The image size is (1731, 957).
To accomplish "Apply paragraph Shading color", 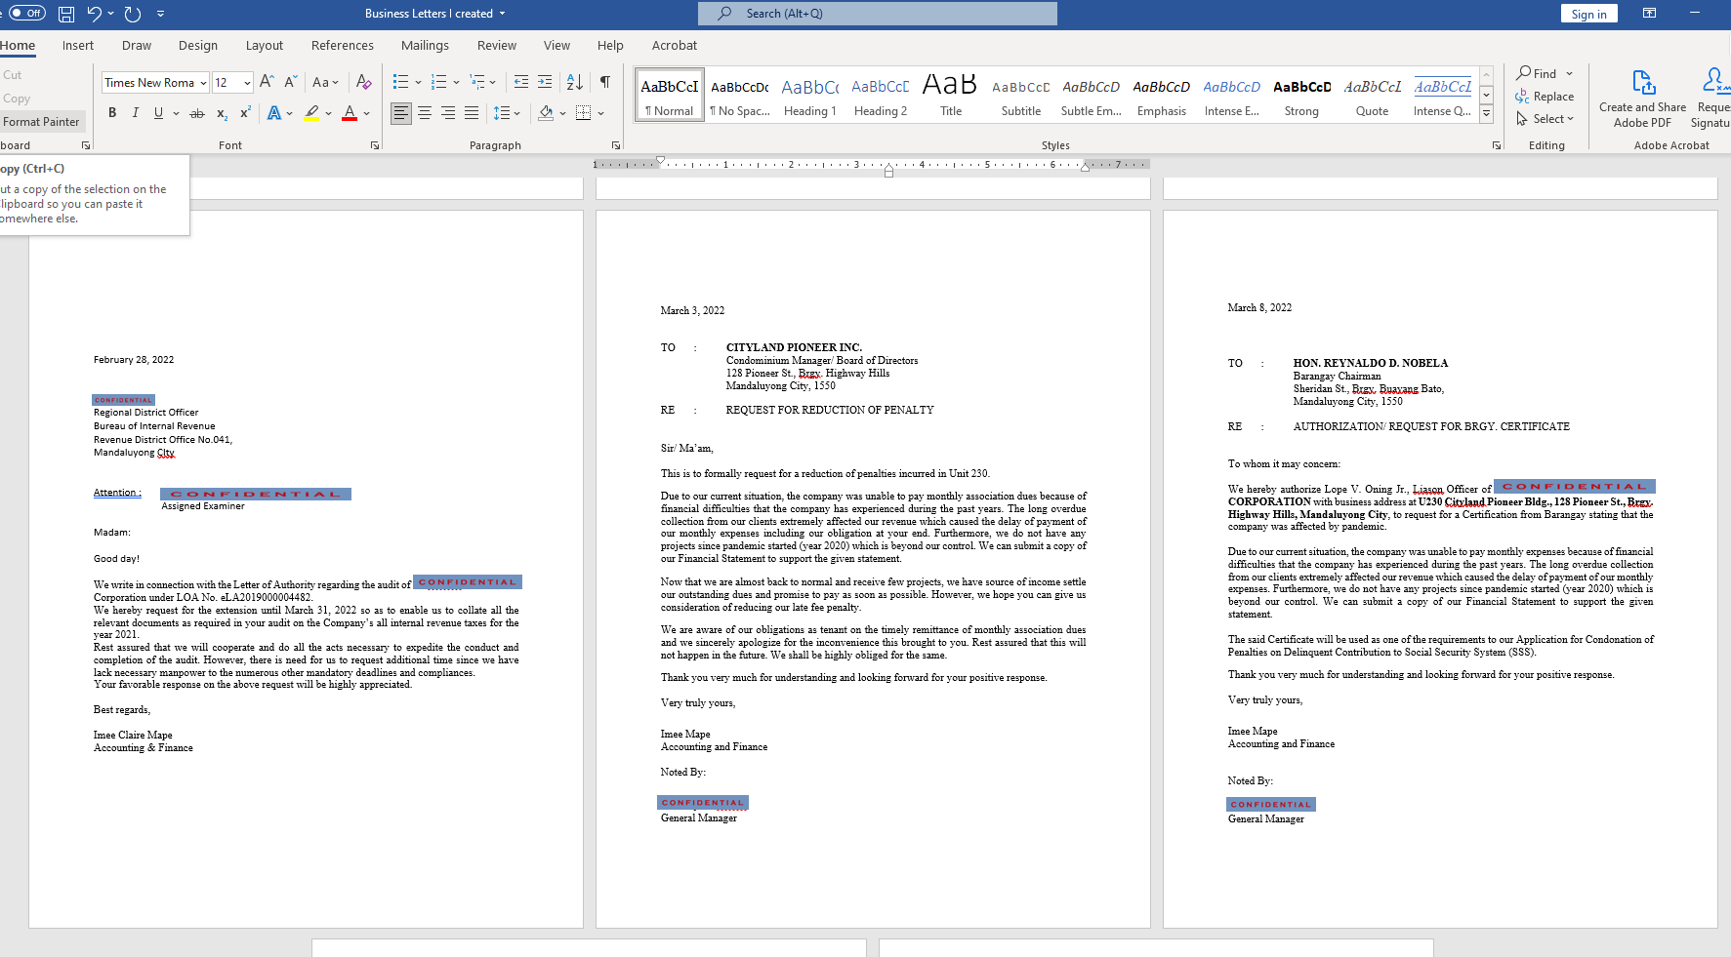I will (546, 113).
